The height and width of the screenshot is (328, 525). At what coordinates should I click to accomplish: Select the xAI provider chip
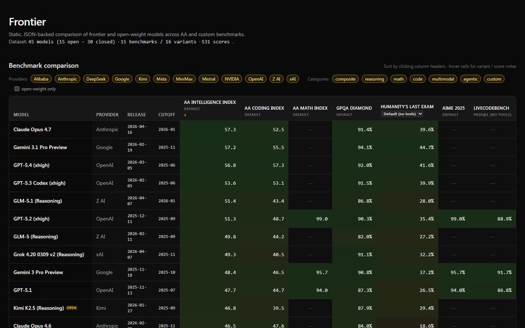[x=293, y=79]
